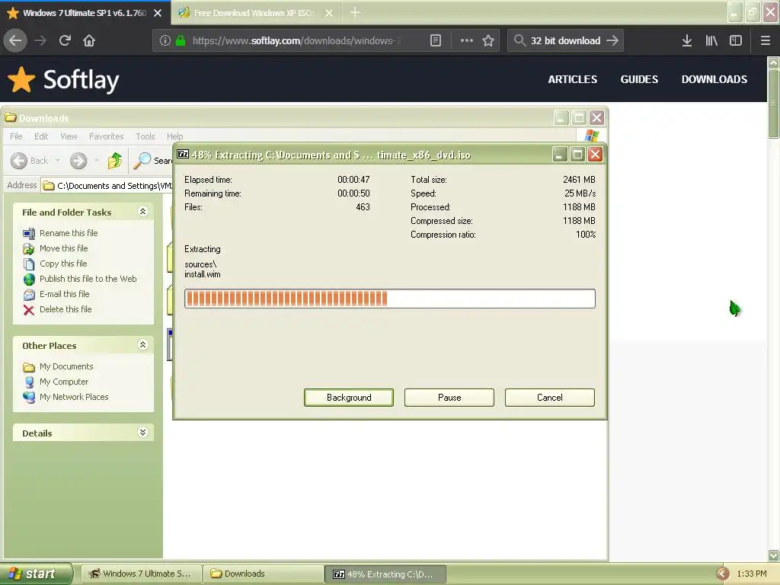Screen dimensions: 780x585
Task: Go back in Firefox browser history
Action: click(x=15, y=40)
